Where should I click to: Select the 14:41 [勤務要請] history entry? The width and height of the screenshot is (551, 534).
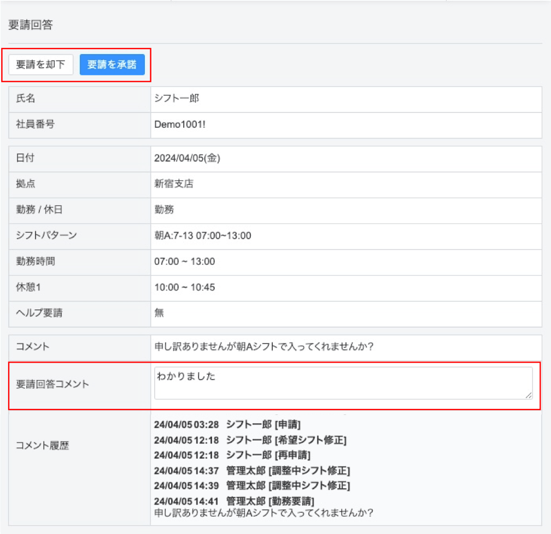236,500
